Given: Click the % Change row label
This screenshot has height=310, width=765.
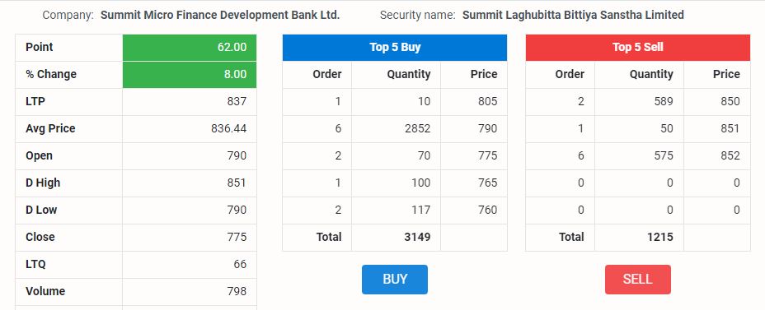Looking at the screenshot, I should coord(51,75).
